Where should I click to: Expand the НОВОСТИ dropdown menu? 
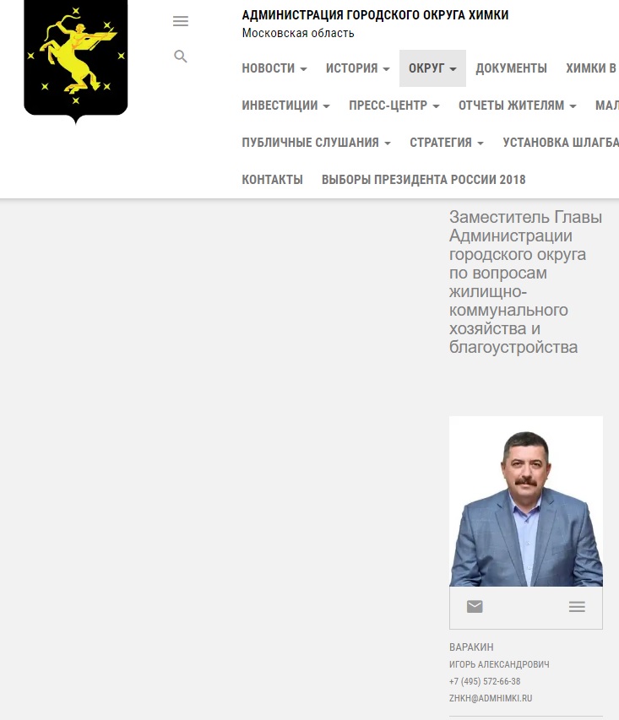pyautogui.click(x=274, y=68)
